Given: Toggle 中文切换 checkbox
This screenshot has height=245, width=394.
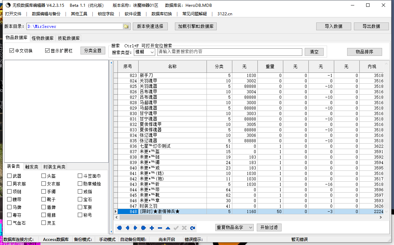Looking at the screenshot, I should point(12,51).
